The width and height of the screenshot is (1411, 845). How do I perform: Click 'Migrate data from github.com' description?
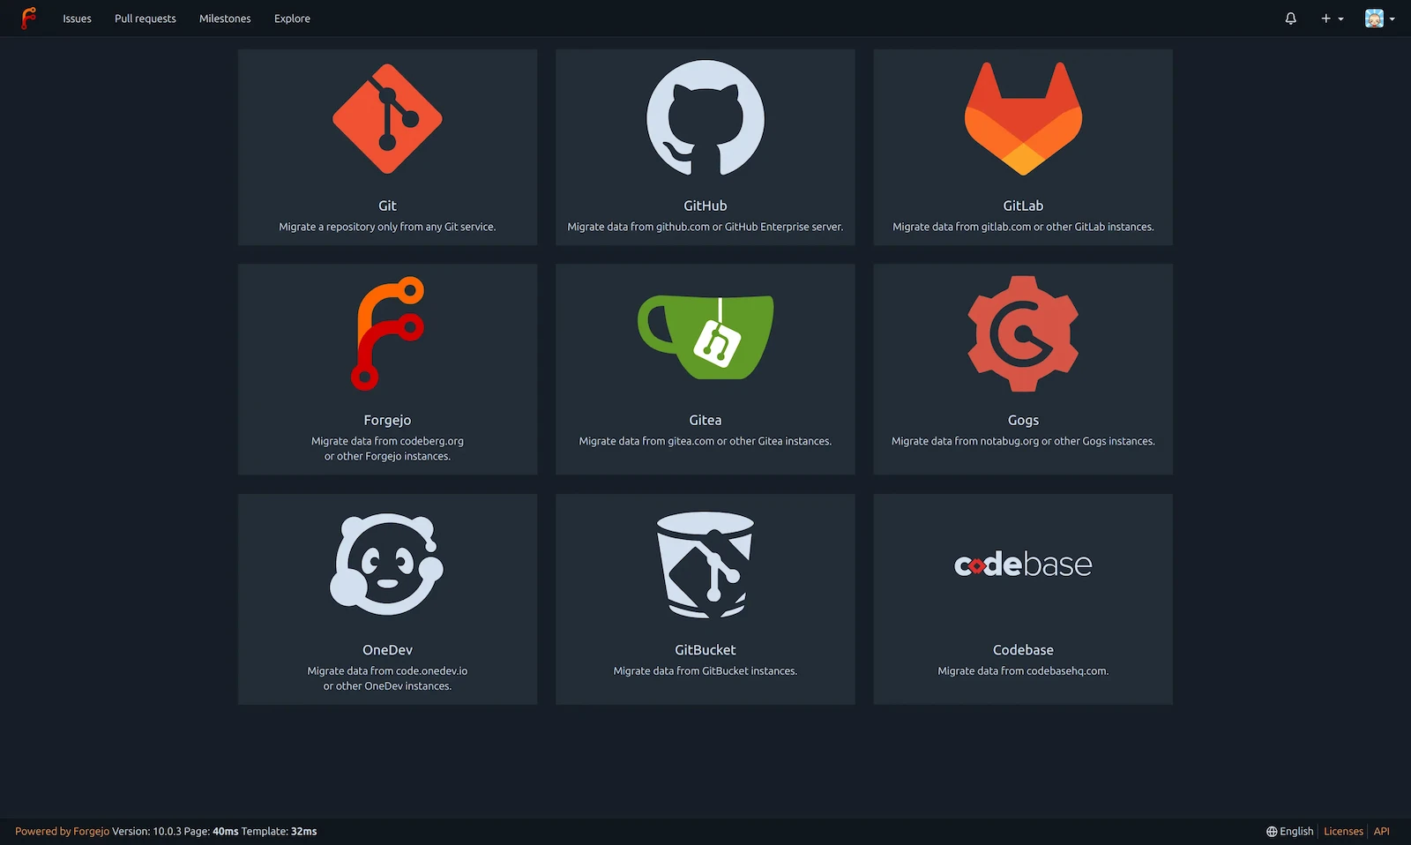tap(705, 227)
